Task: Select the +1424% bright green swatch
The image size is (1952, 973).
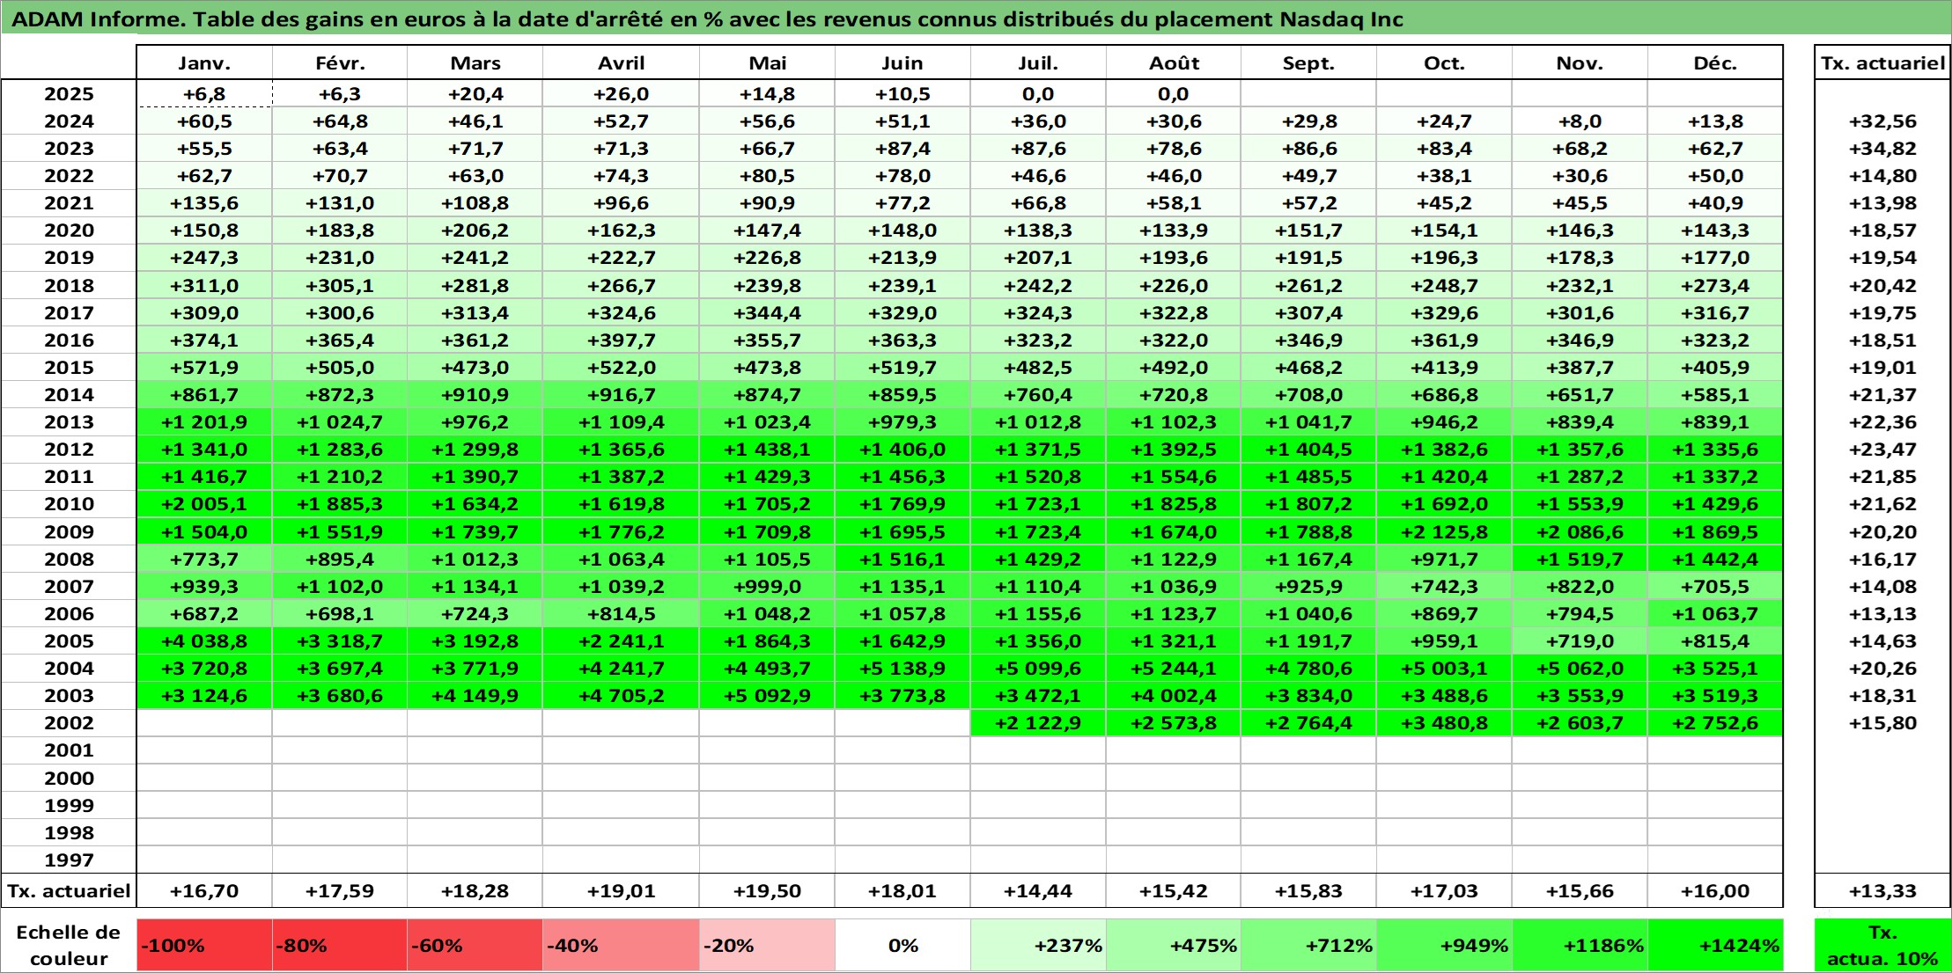Action: 1715,946
